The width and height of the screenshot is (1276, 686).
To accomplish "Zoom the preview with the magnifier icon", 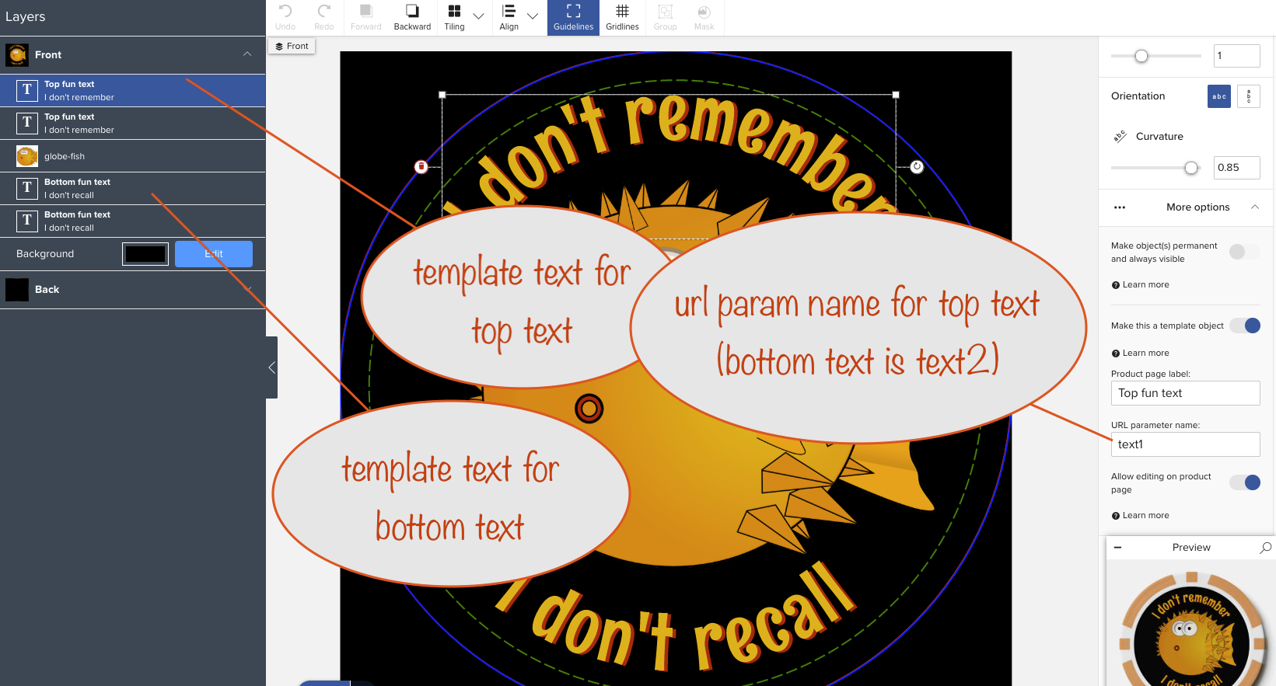I will pyautogui.click(x=1266, y=548).
